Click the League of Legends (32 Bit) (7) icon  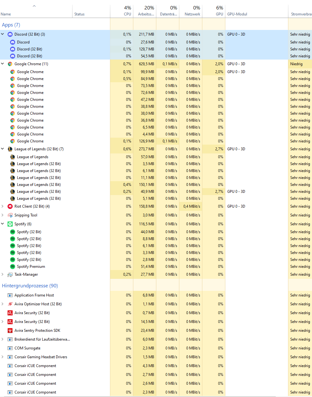pos(10,149)
